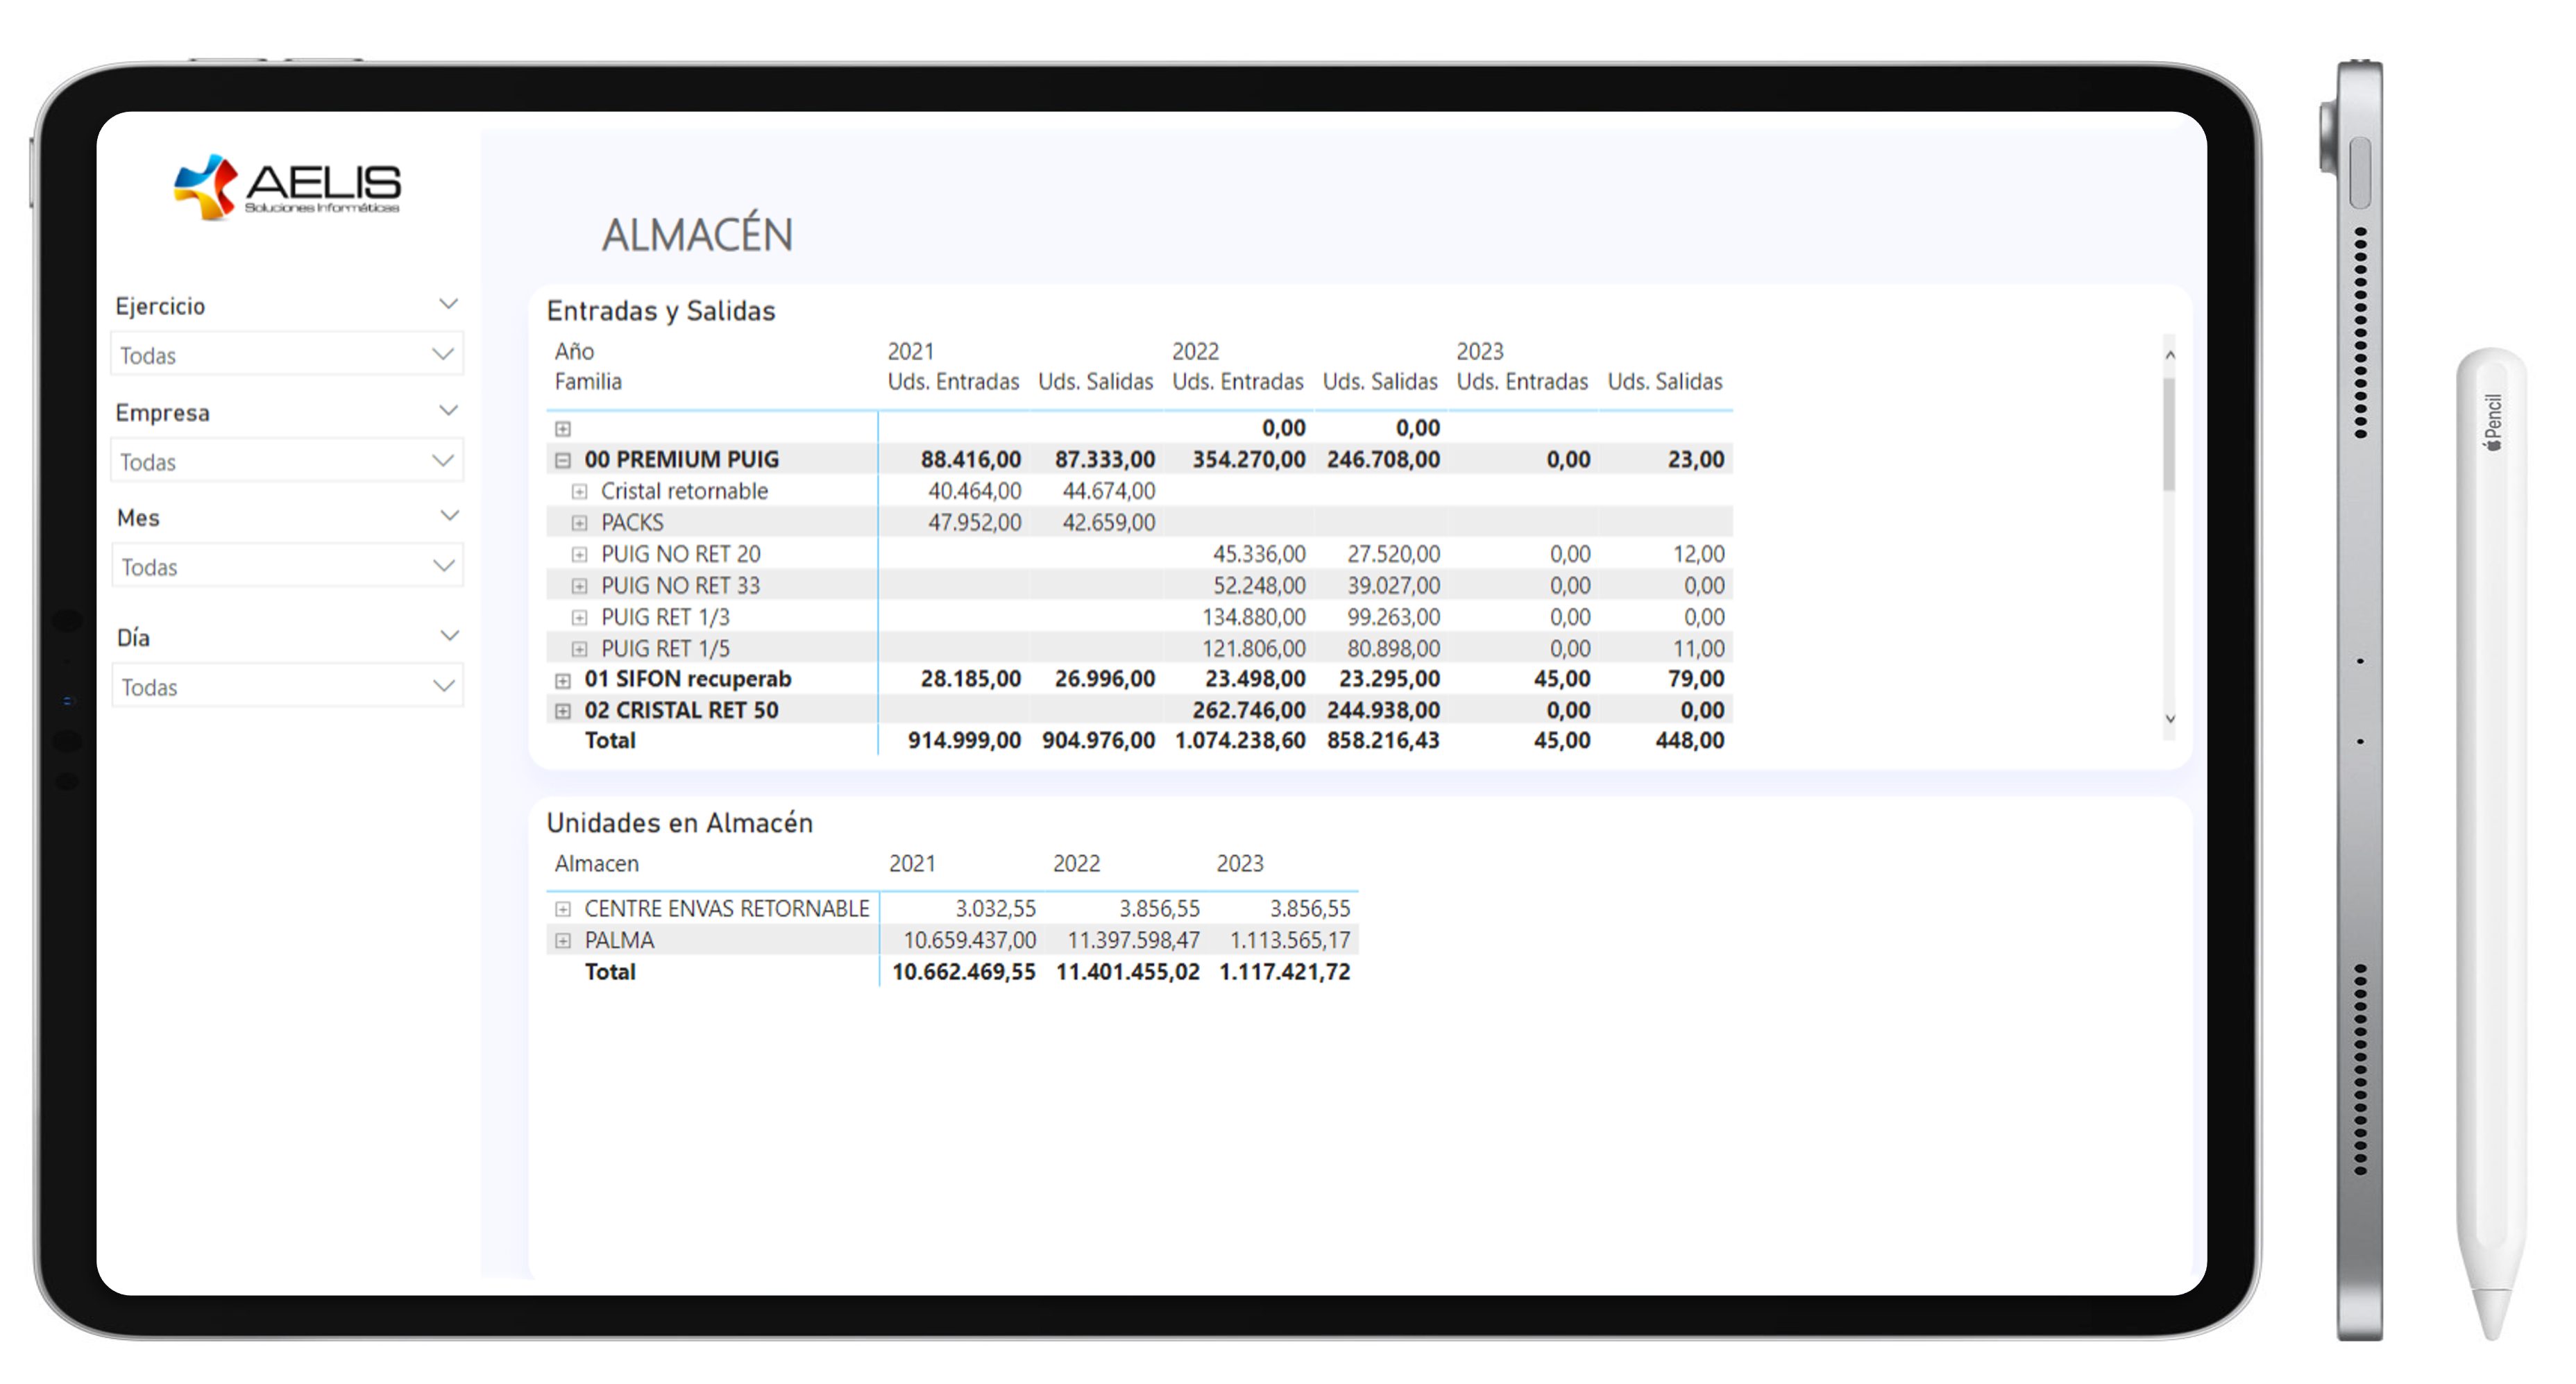This screenshot has width=2576, height=1384.
Task: Expand the PUIG RET 1/5 row
Action: tap(579, 649)
